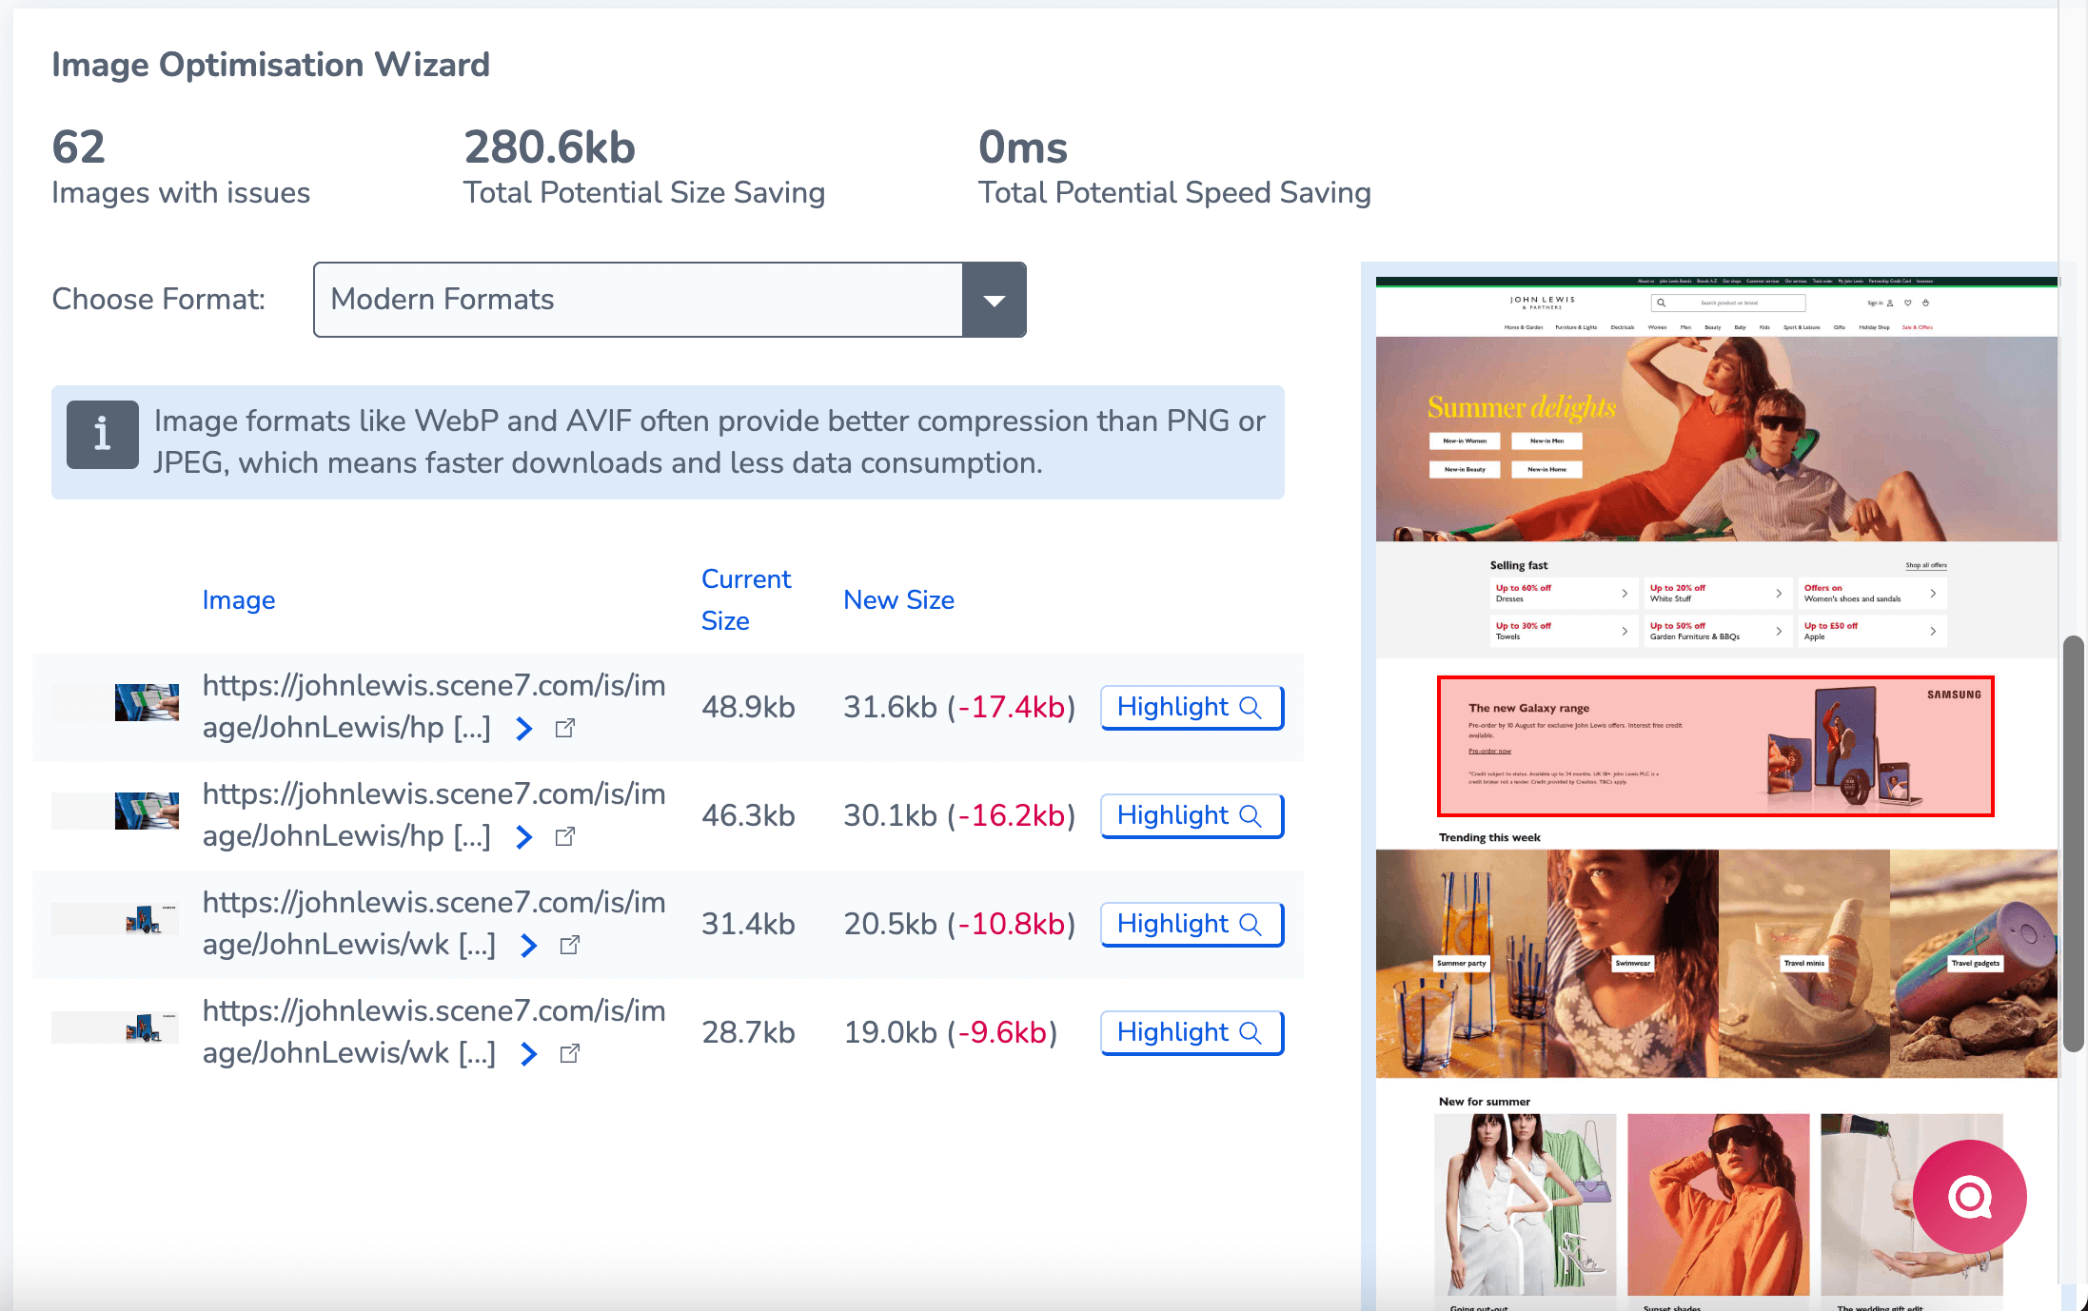Highlight the 48.9kb image
Screen dimensions: 2088x1311
[x=1192, y=707]
